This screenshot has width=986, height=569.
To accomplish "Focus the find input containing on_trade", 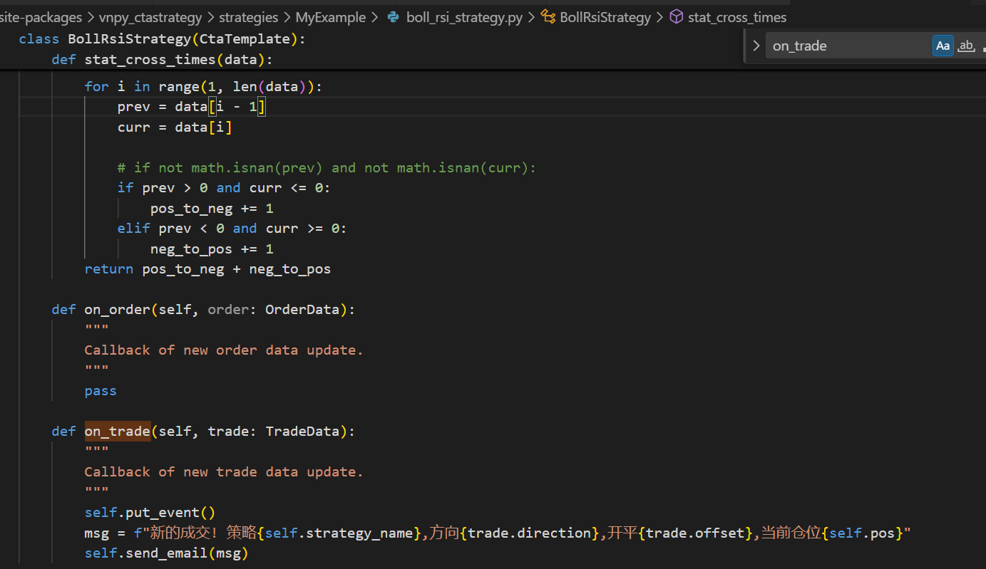I will [847, 46].
